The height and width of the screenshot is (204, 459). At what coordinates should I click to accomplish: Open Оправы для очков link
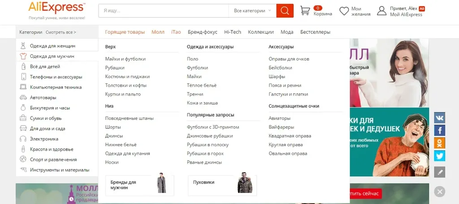click(x=289, y=59)
